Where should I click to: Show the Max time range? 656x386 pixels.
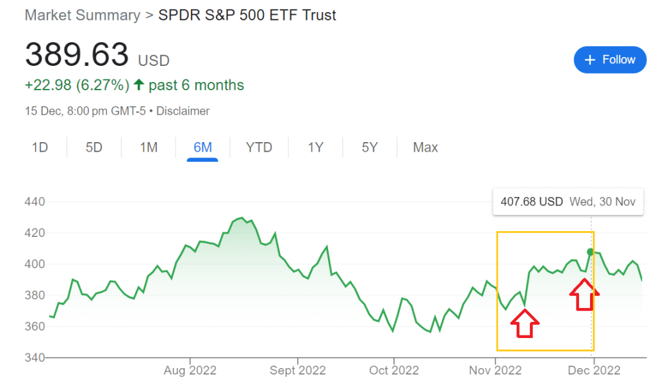coord(425,148)
